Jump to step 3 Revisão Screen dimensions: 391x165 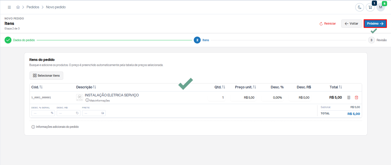(378, 40)
